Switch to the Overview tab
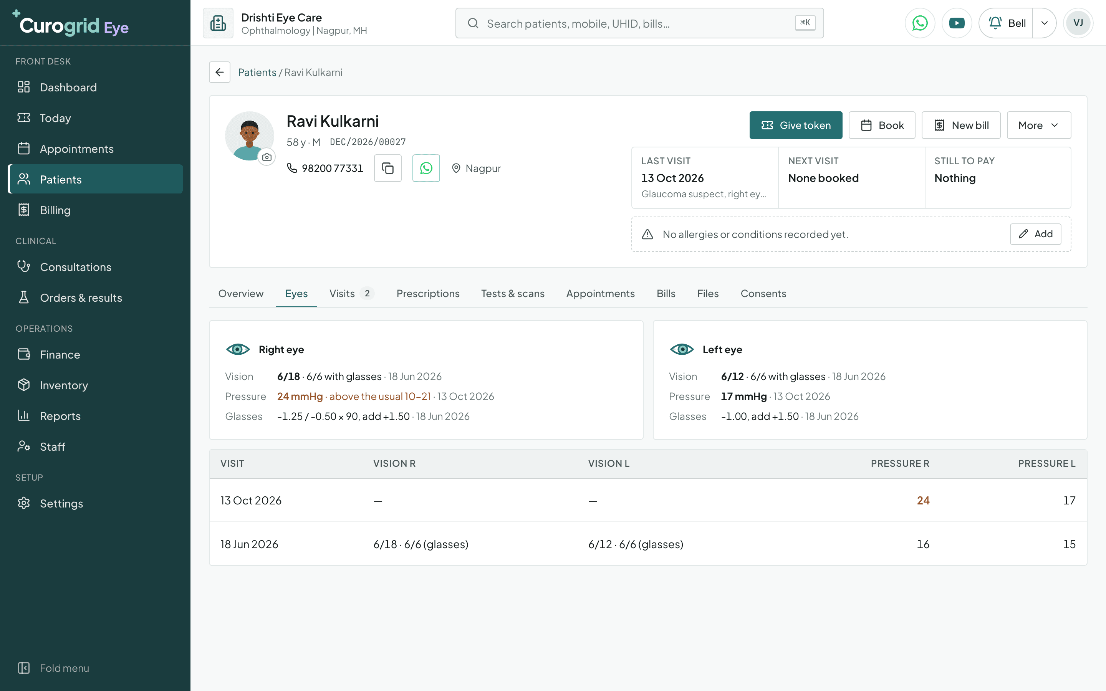1106x691 pixels. 241,293
